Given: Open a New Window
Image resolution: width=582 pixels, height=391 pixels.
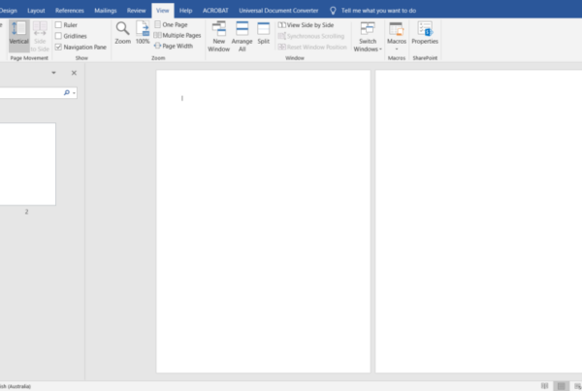Looking at the screenshot, I should click(x=218, y=37).
